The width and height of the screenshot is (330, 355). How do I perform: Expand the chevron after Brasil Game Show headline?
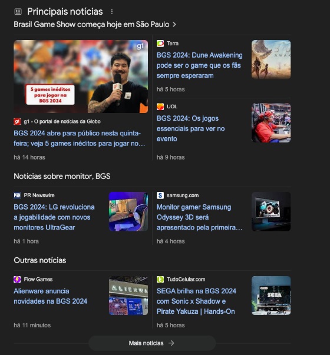click(174, 25)
